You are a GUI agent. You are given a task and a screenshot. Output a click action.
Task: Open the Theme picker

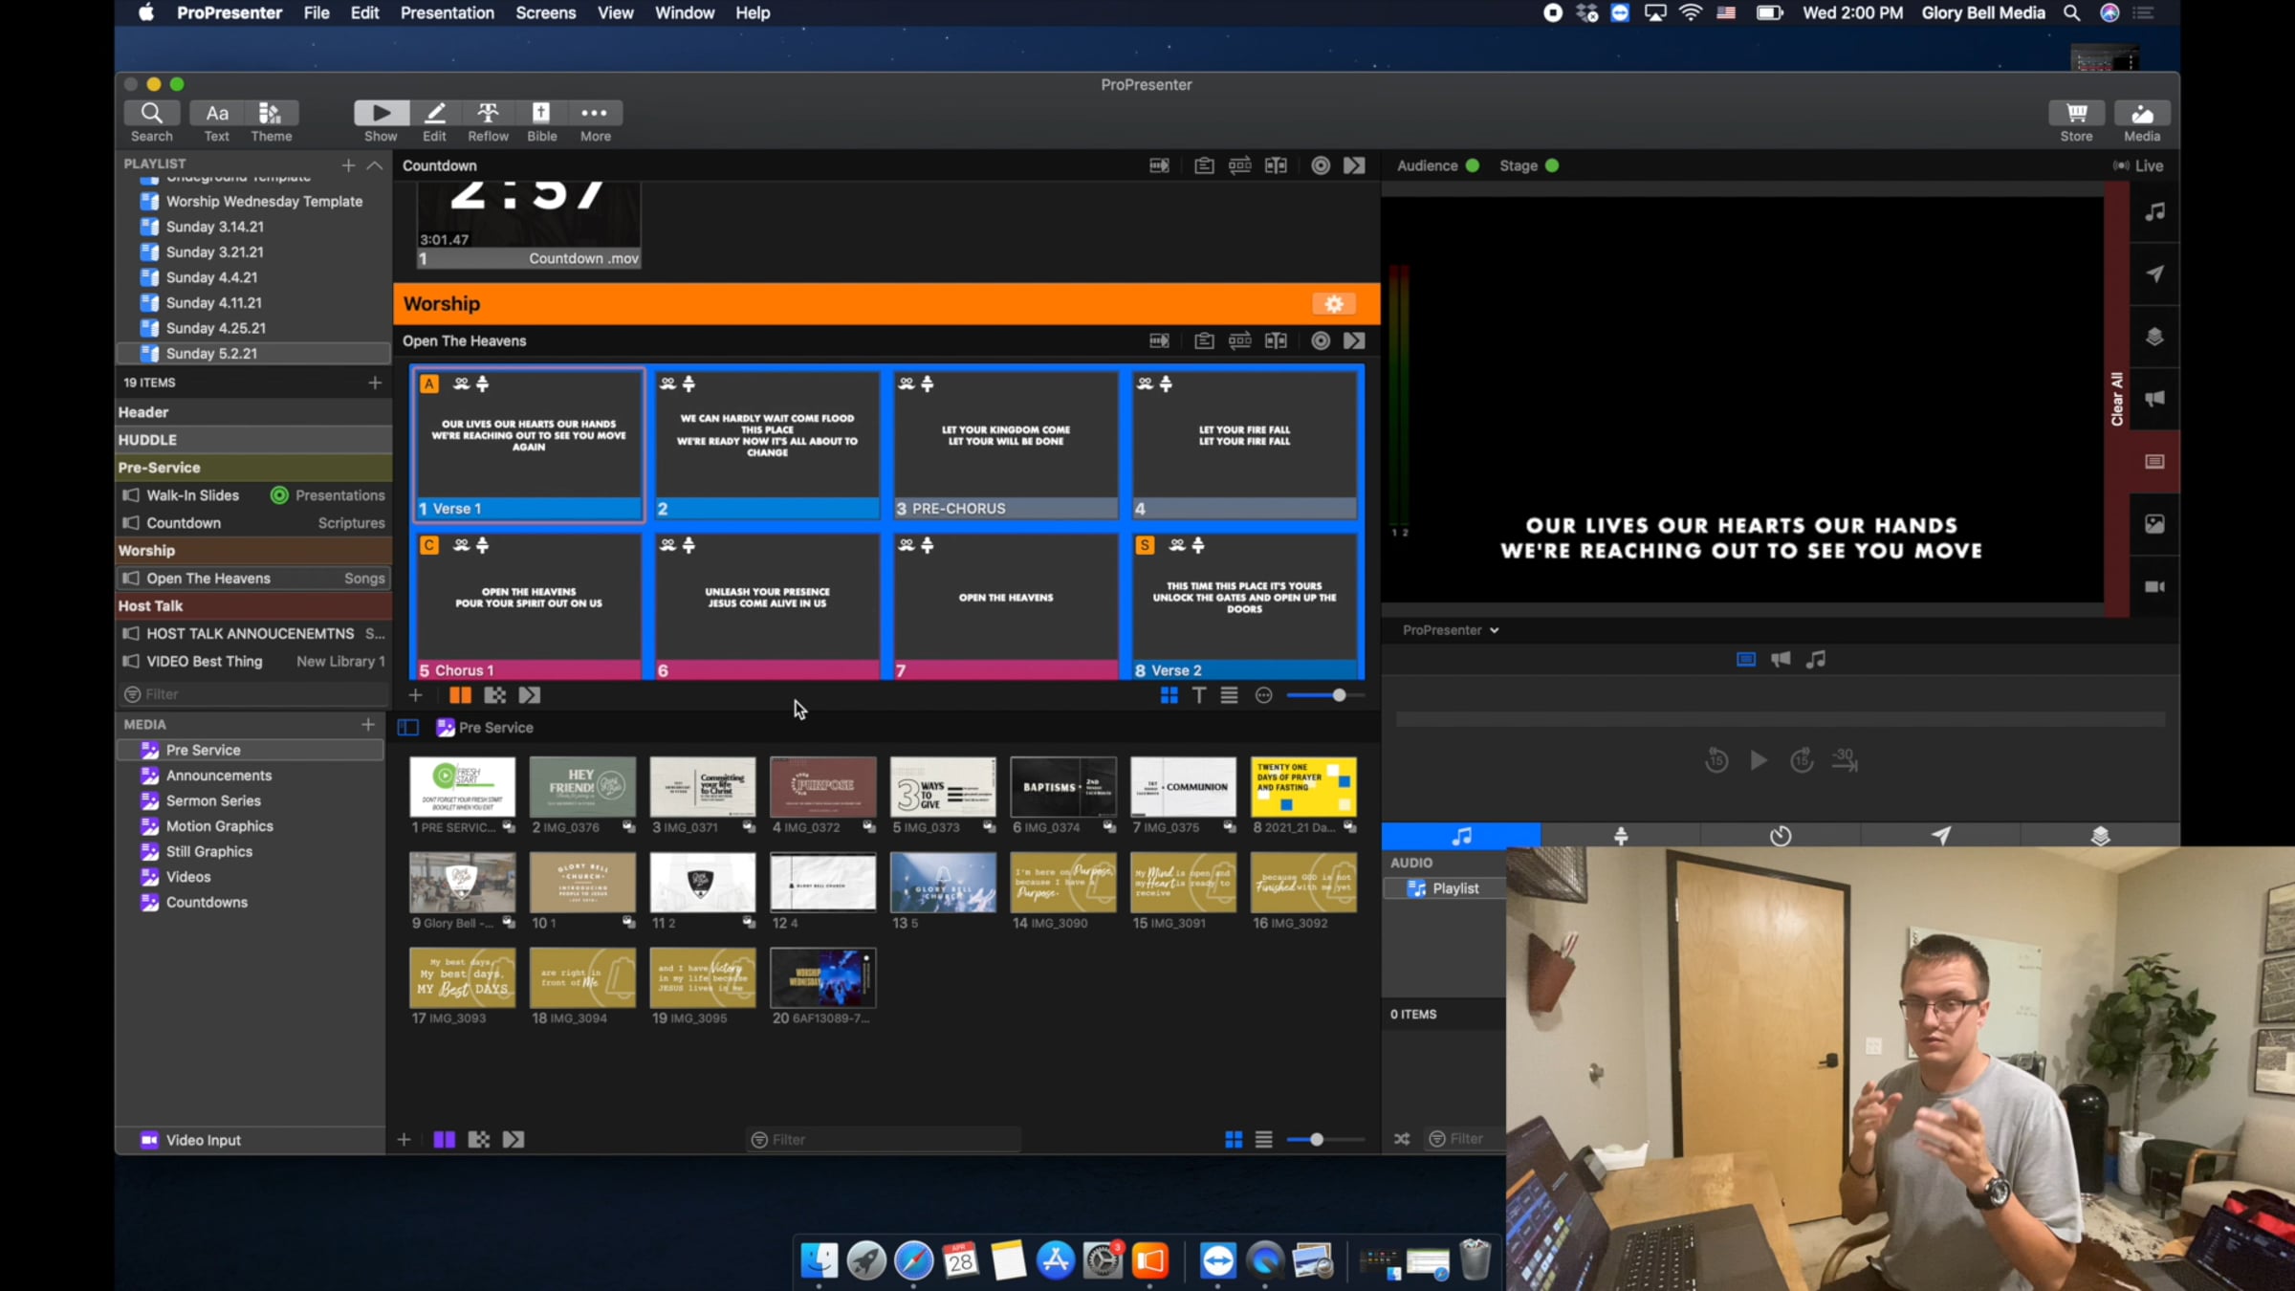(x=271, y=114)
